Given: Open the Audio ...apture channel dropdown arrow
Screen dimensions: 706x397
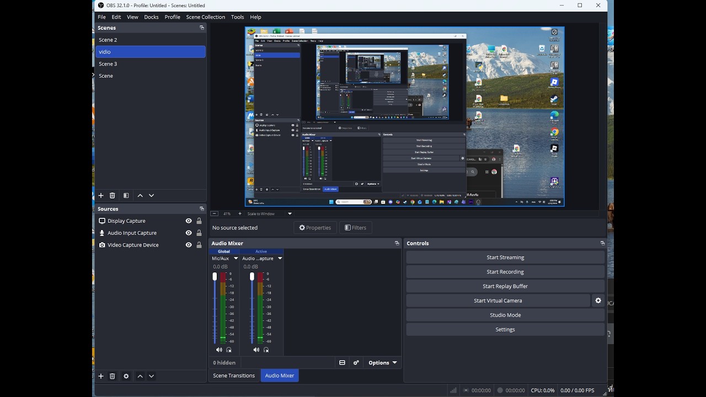Looking at the screenshot, I should (x=280, y=258).
